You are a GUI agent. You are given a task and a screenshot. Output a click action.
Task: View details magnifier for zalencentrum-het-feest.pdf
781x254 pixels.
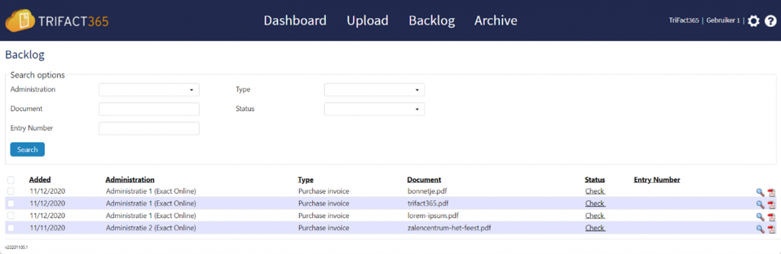(x=760, y=229)
